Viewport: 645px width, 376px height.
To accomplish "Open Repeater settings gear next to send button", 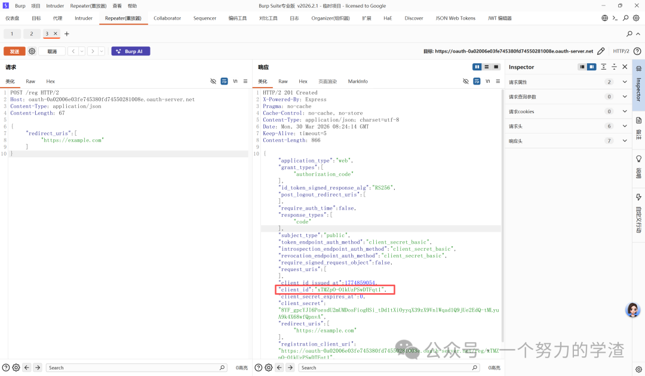I will tap(32, 51).
